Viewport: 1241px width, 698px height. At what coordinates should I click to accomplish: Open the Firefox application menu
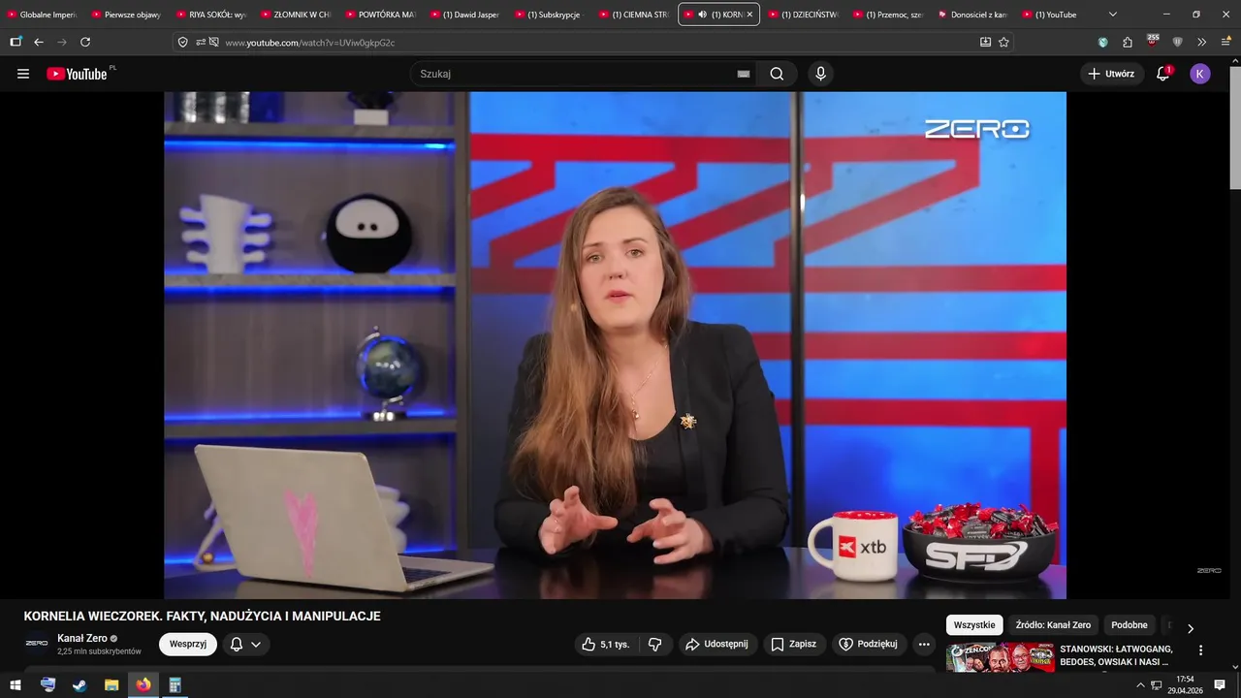point(1226,42)
